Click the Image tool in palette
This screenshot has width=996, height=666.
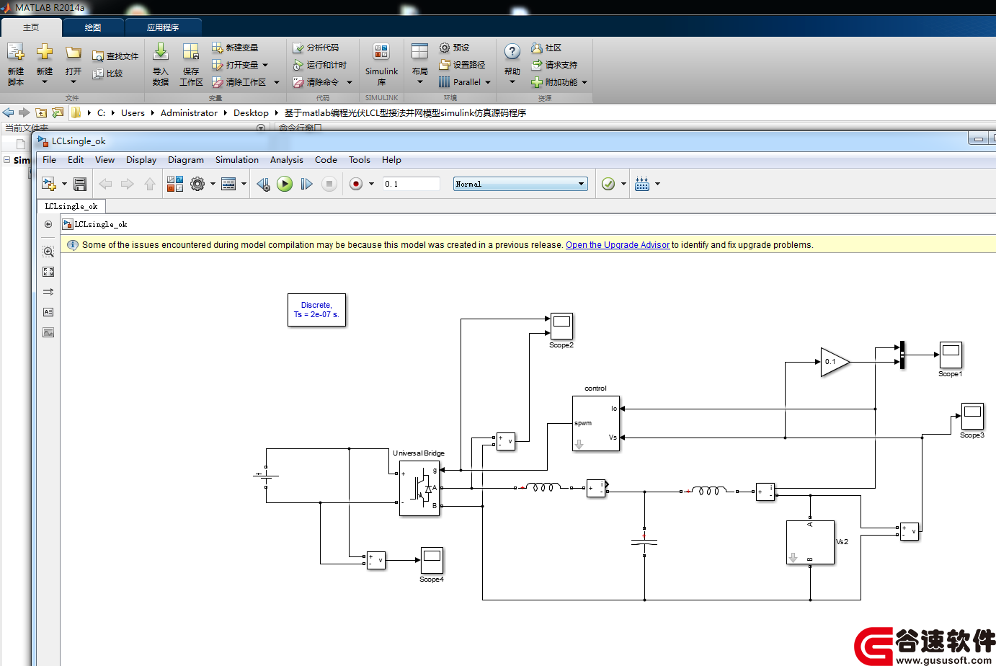coord(48,332)
